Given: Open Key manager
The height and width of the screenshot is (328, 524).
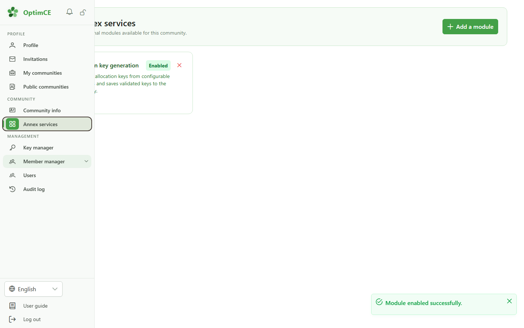Looking at the screenshot, I should pyautogui.click(x=47, y=148).
